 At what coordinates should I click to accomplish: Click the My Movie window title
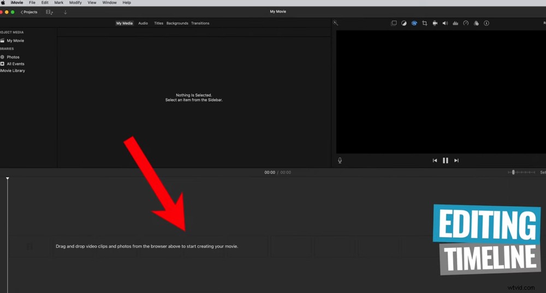(278, 11)
